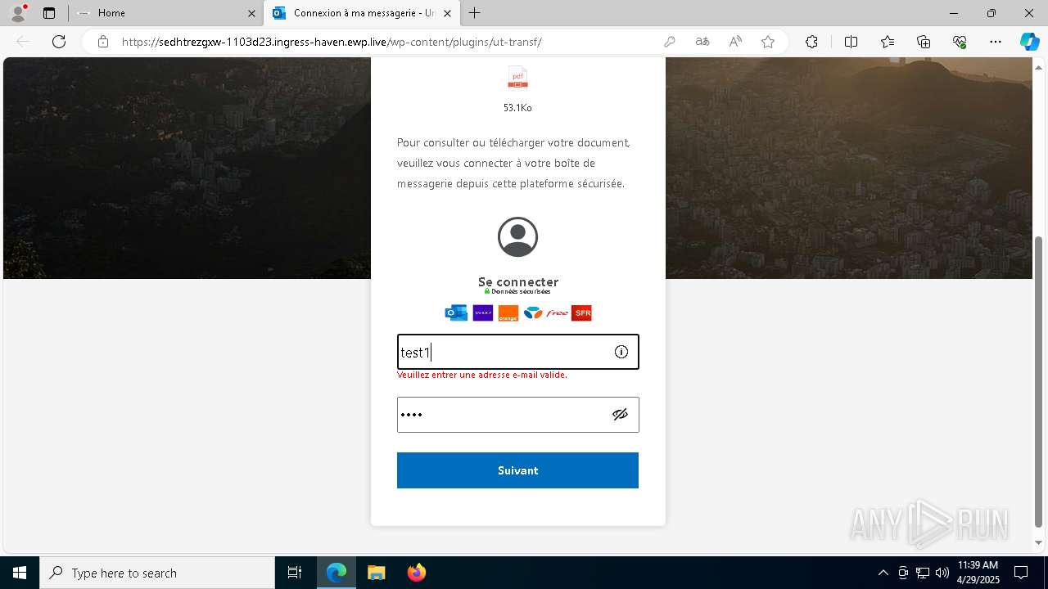Click the 53.1Ko file size text
Image resolution: width=1048 pixels, height=589 pixels.
coord(517,108)
